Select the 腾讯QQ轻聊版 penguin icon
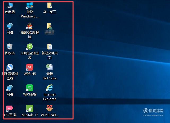170x123 pixels. (x=29, y=26)
